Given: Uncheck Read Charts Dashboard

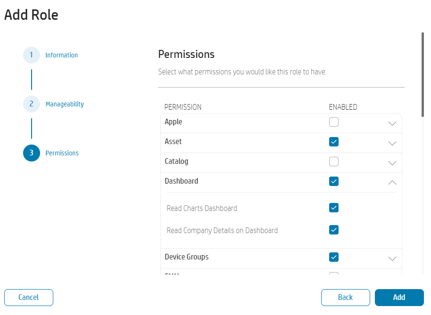Looking at the screenshot, I should [x=334, y=208].
